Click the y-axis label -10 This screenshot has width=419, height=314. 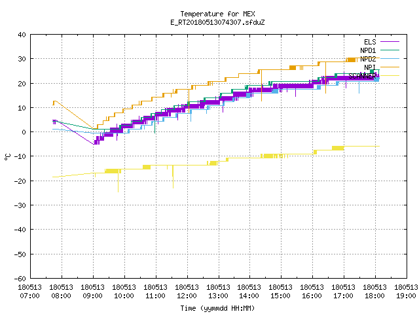20,156
